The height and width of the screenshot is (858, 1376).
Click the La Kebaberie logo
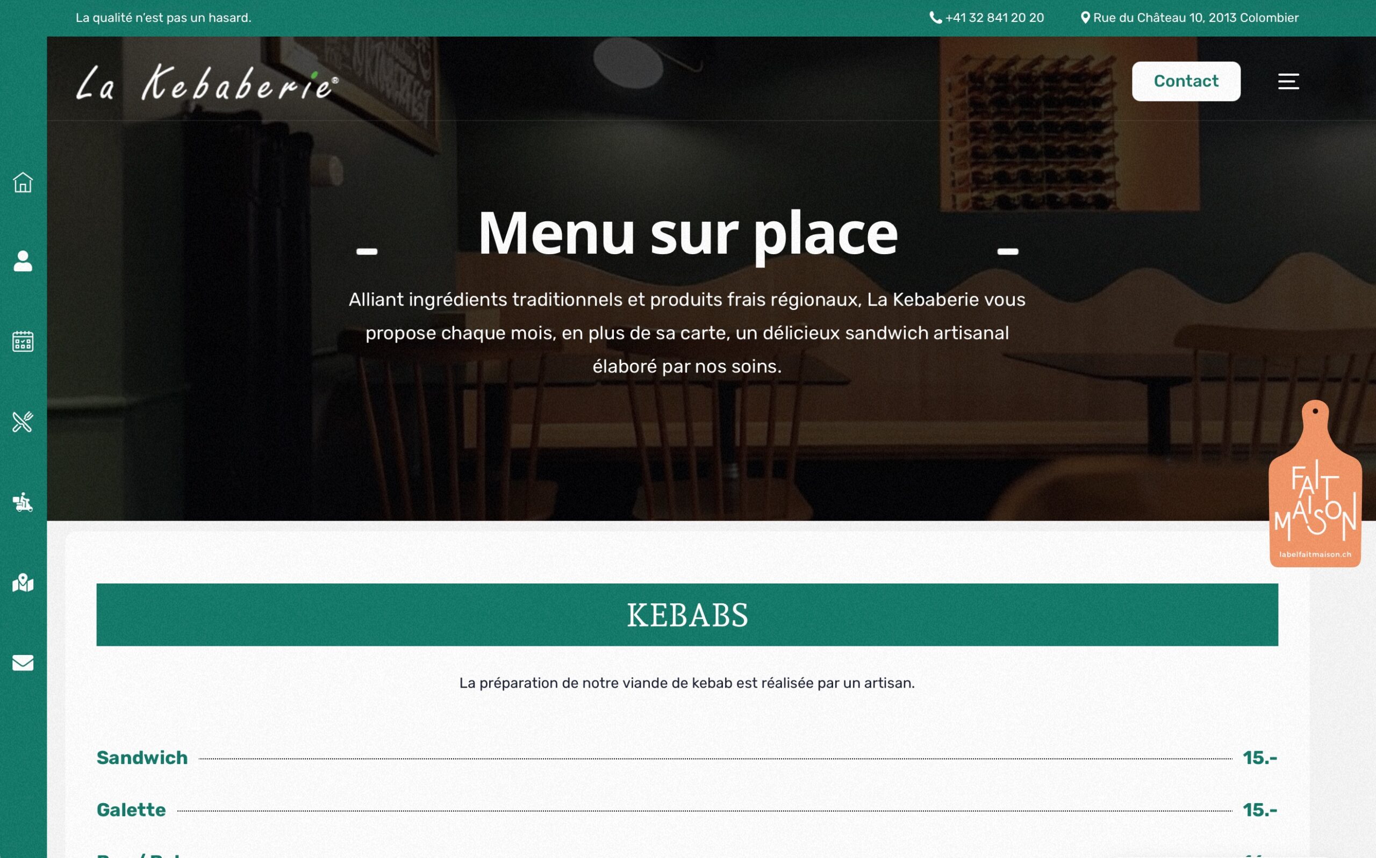tap(207, 83)
